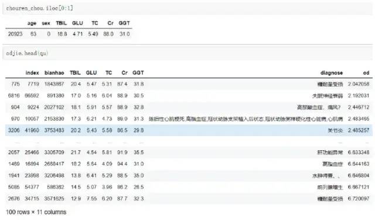
Task: Select the GLU value 7.55
Action: click(x=91, y=198)
